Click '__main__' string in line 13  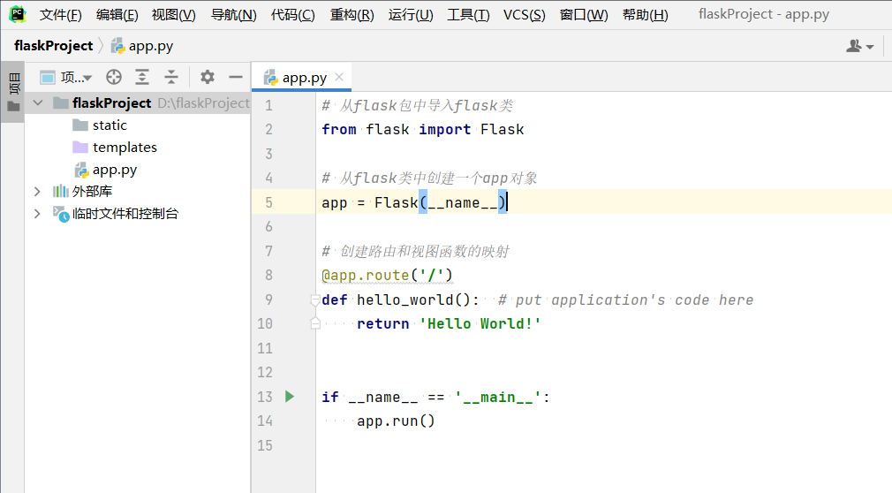pyautogui.click(x=498, y=398)
